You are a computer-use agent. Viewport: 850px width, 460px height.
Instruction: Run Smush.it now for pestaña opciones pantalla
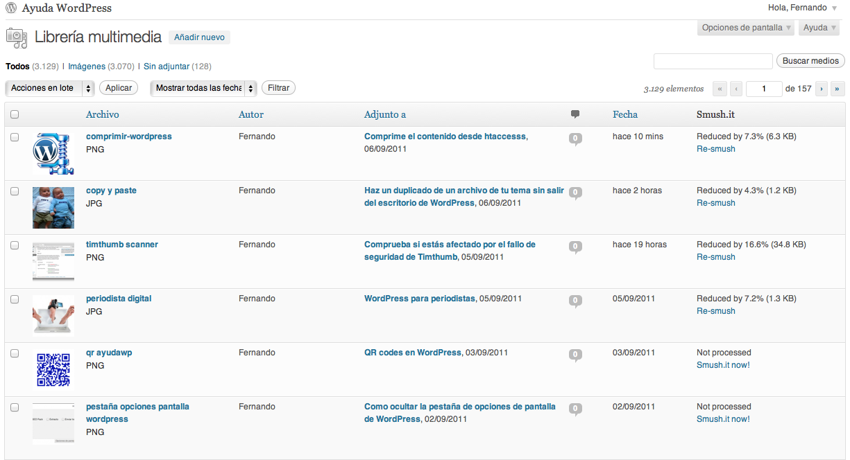(x=723, y=419)
